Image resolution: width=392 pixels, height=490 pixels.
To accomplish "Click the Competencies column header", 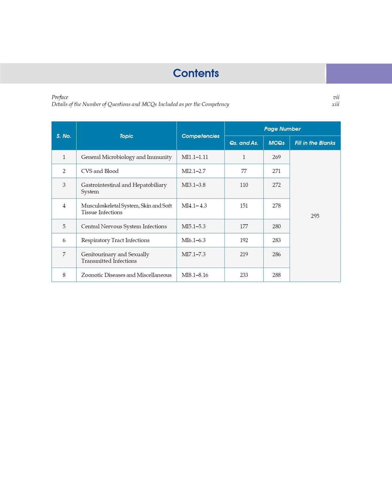I will point(200,136).
